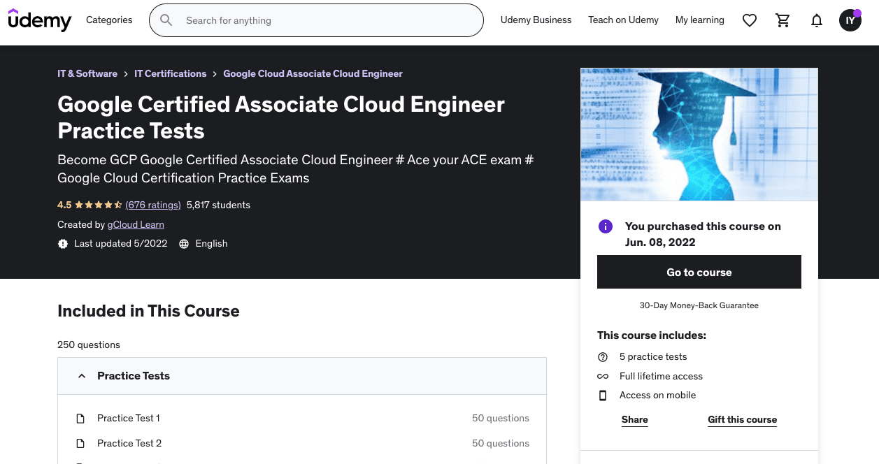Click the globe language icon
The width and height of the screenshot is (879, 464).
184,244
